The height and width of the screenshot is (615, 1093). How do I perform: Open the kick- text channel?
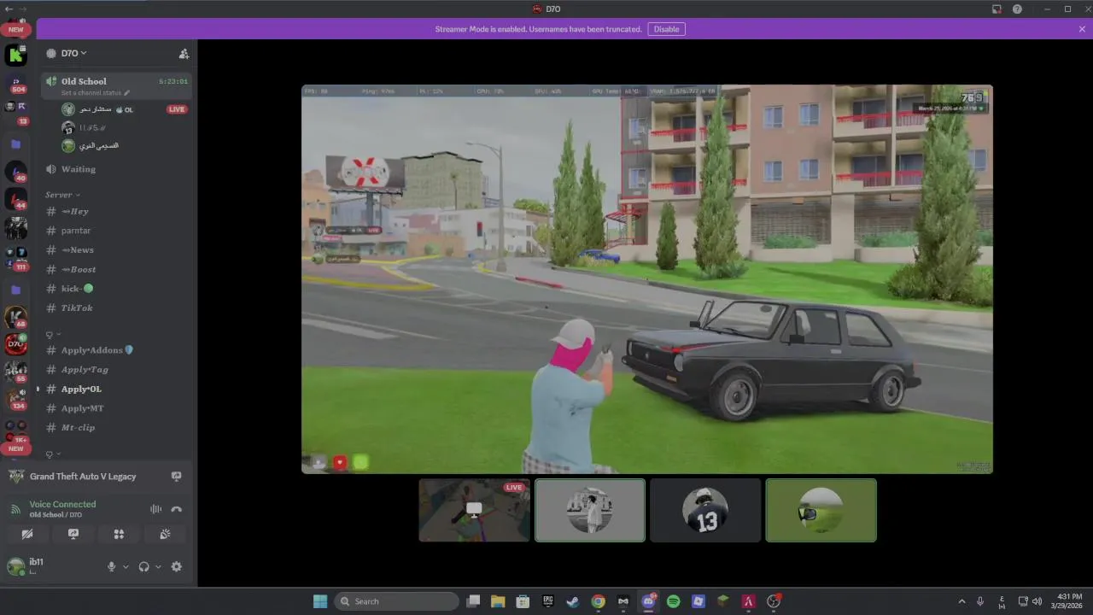tap(117, 289)
